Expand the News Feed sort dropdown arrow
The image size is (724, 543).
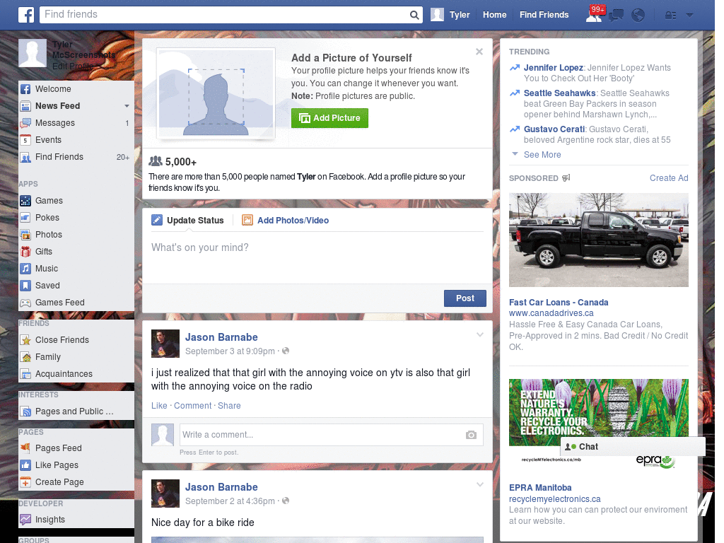coord(127,106)
